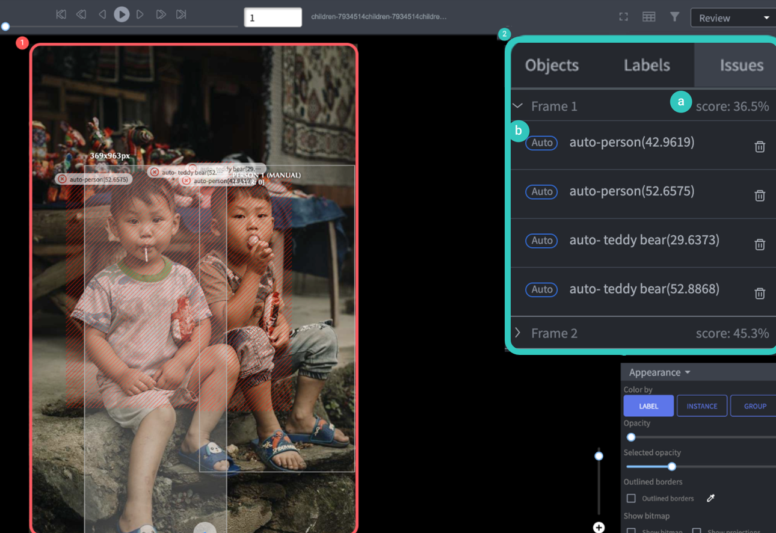776x533 pixels.
Task: Expand the Frame 2 issues list
Action: tap(517, 333)
